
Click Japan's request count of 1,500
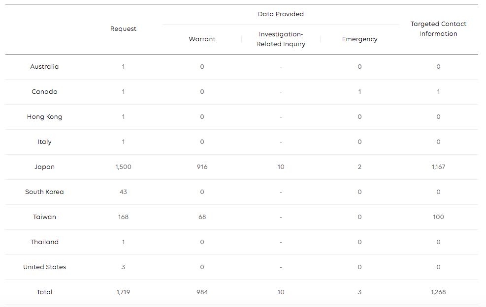[123, 167]
